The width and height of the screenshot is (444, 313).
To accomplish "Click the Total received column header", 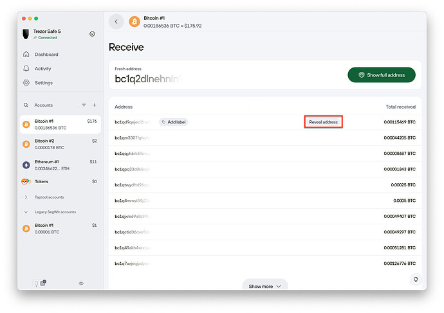I will point(400,107).
